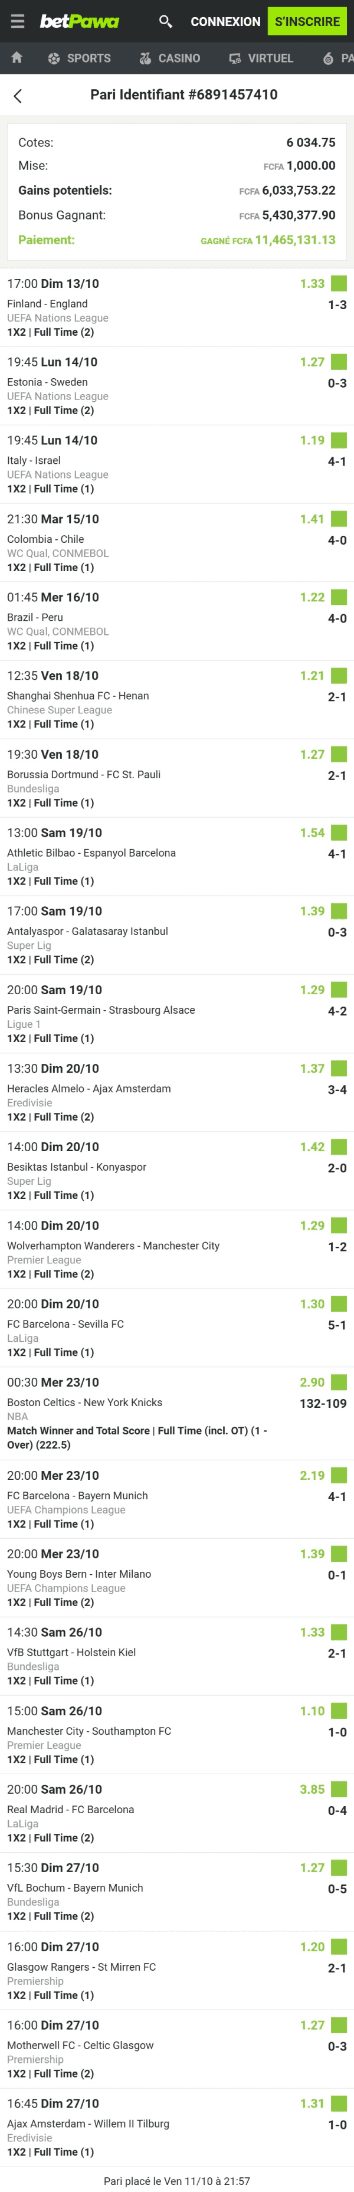This screenshot has height=2192, width=354.
Task: Click the green status square for Finland - England
Action: pyautogui.click(x=339, y=283)
